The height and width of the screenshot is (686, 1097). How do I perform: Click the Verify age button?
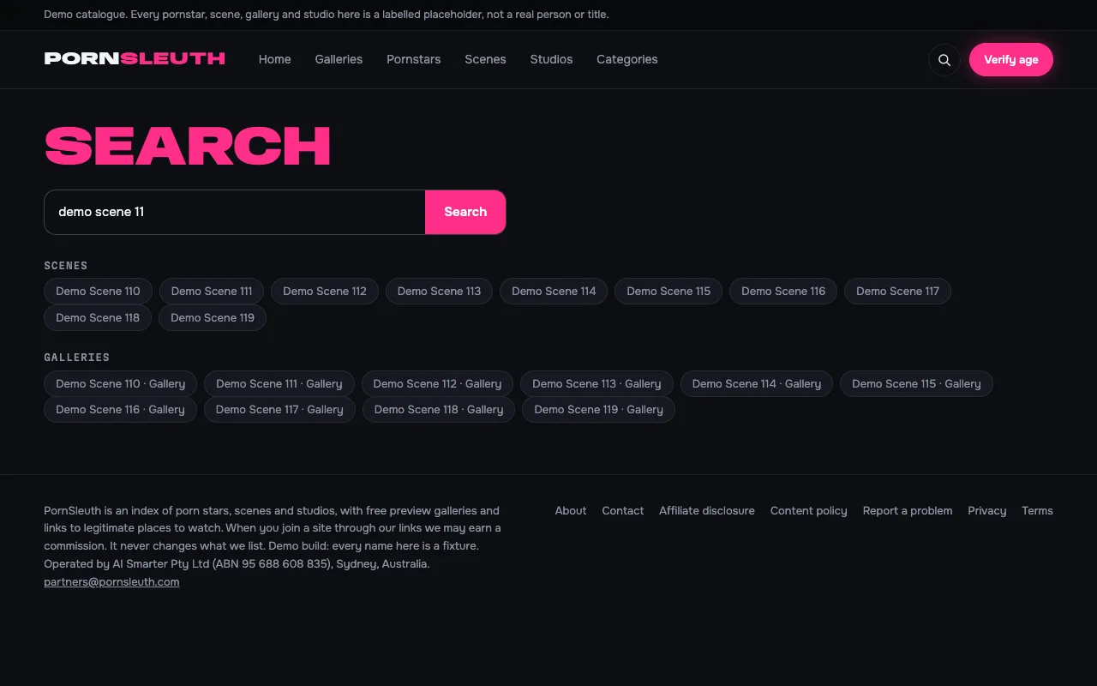(1011, 60)
